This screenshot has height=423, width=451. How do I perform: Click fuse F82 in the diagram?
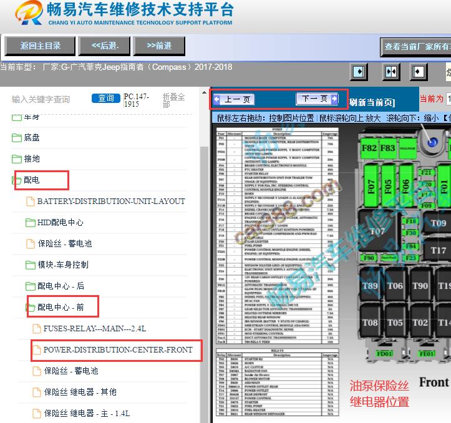369,148
